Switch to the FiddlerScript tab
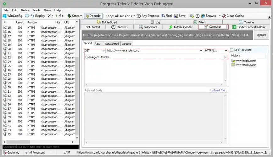273x157 pixels. tap(107, 22)
